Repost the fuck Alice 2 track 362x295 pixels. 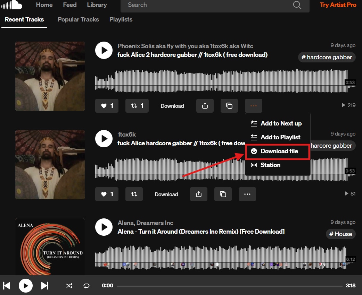(x=137, y=106)
